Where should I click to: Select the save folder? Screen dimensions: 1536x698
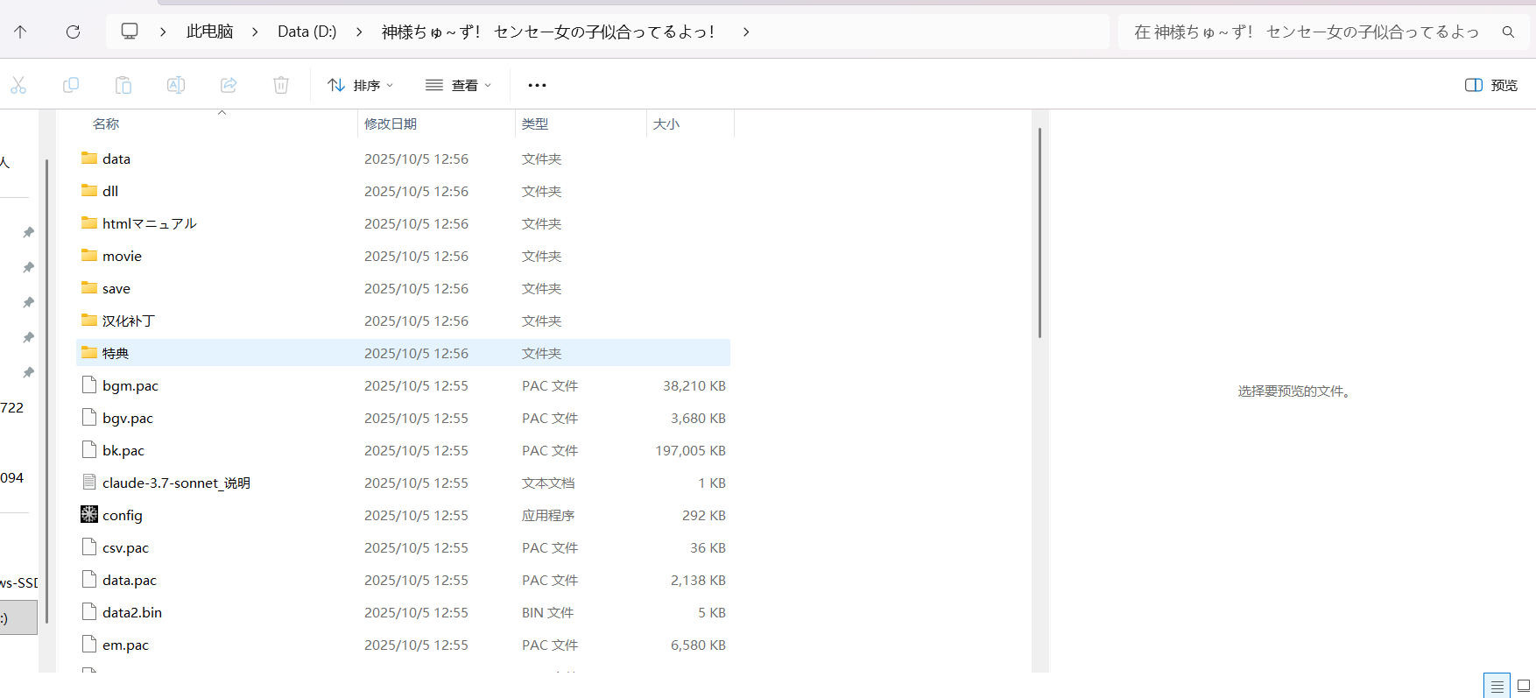click(403, 288)
